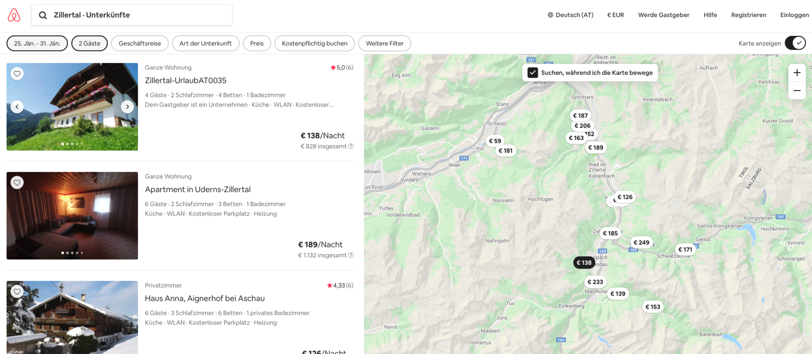Open the € EUR currency selector
This screenshot has height=354, width=812.
[x=616, y=15]
